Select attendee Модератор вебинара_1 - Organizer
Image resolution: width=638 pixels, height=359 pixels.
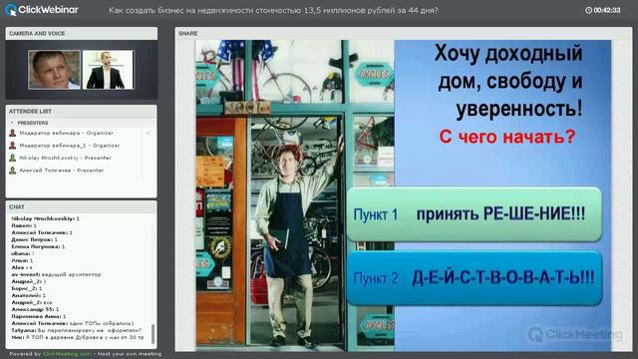(x=70, y=146)
